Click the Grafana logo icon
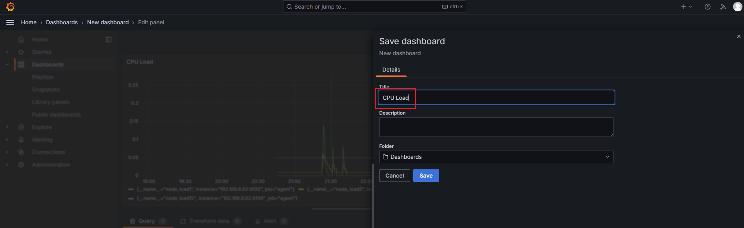The image size is (744, 228). click(x=11, y=7)
